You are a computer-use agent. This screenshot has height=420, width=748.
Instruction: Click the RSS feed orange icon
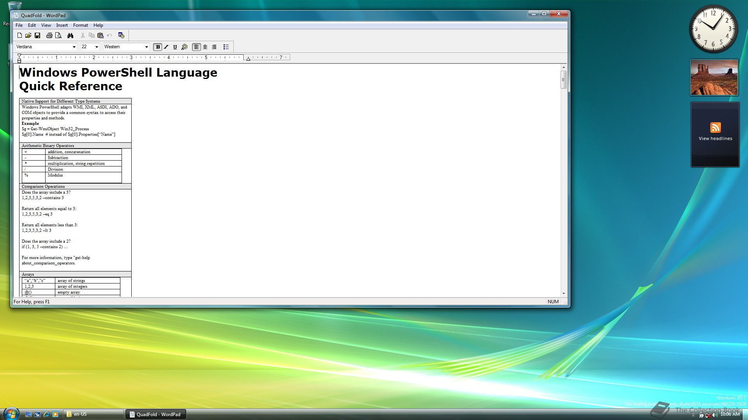pyautogui.click(x=715, y=128)
